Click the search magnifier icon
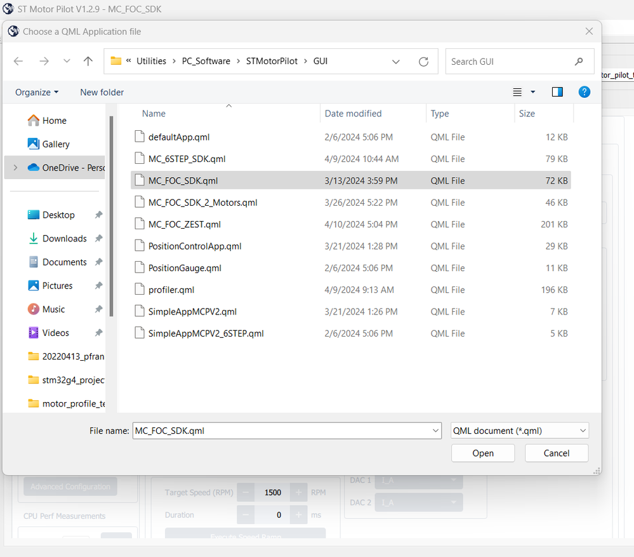Image resolution: width=634 pixels, height=557 pixels. coord(579,62)
